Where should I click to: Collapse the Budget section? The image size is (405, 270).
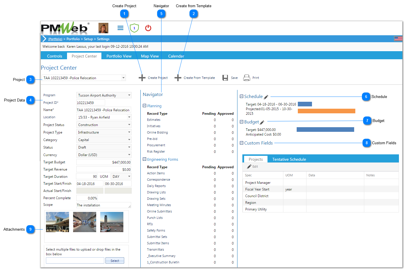coord(241,122)
